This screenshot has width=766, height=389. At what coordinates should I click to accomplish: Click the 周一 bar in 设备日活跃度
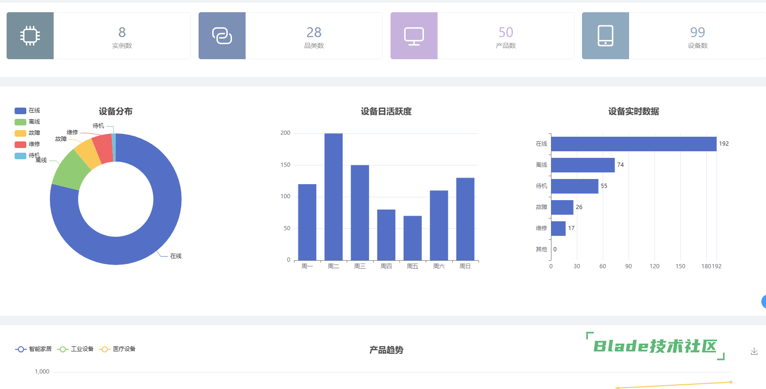(x=307, y=222)
